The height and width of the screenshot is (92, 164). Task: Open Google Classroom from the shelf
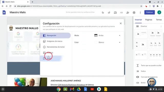click(65, 89)
